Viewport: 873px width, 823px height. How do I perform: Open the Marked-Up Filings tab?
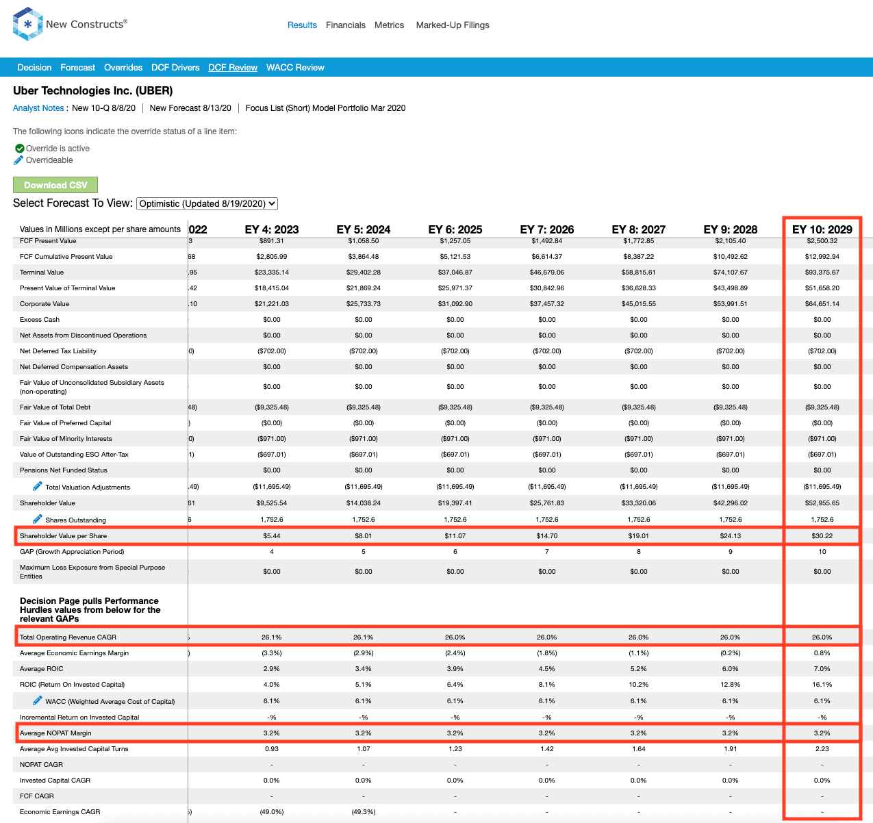(453, 25)
